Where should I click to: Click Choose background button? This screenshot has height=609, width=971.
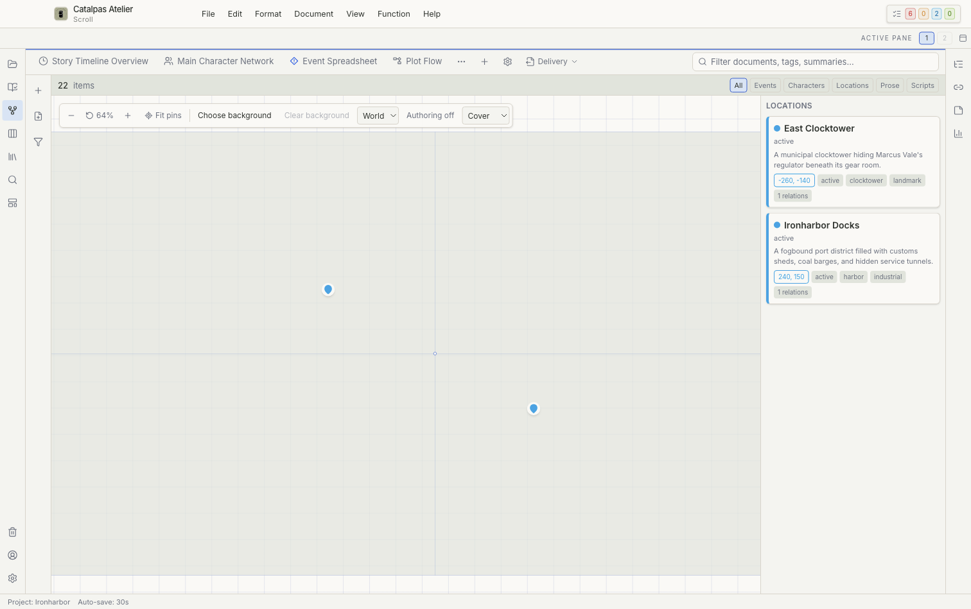click(234, 116)
